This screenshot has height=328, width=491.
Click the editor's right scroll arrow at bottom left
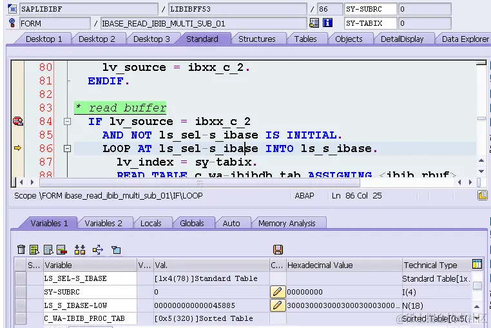[x=32, y=182]
